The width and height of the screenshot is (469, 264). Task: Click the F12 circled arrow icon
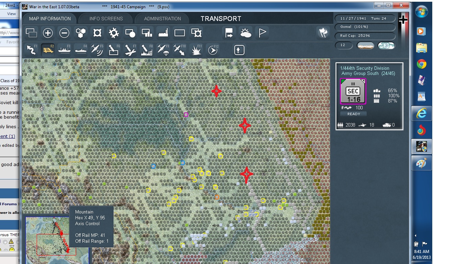click(x=213, y=50)
